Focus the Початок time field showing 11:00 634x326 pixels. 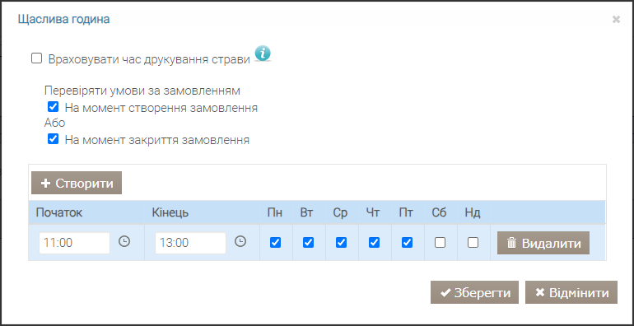coord(74,243)
